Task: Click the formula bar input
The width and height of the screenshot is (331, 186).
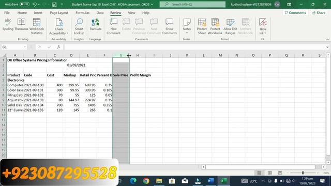Action: (x=194, y=47)
